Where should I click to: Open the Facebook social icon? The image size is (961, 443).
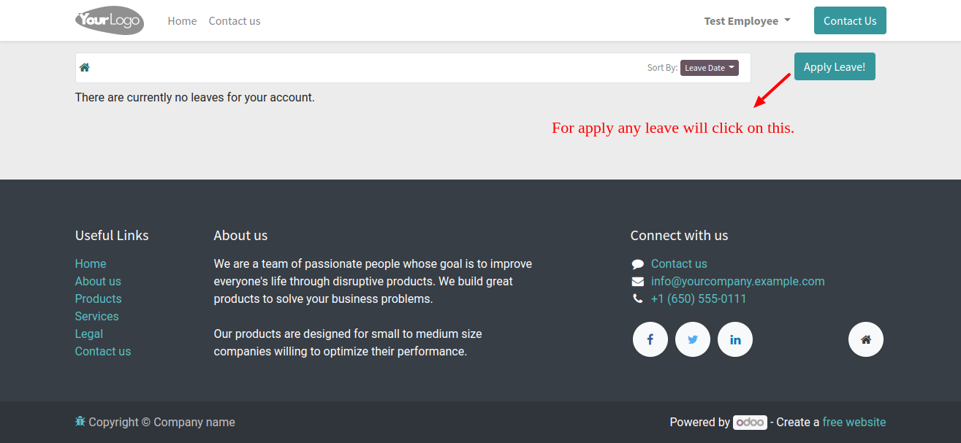pyautogui.click(x=650, y=339)
